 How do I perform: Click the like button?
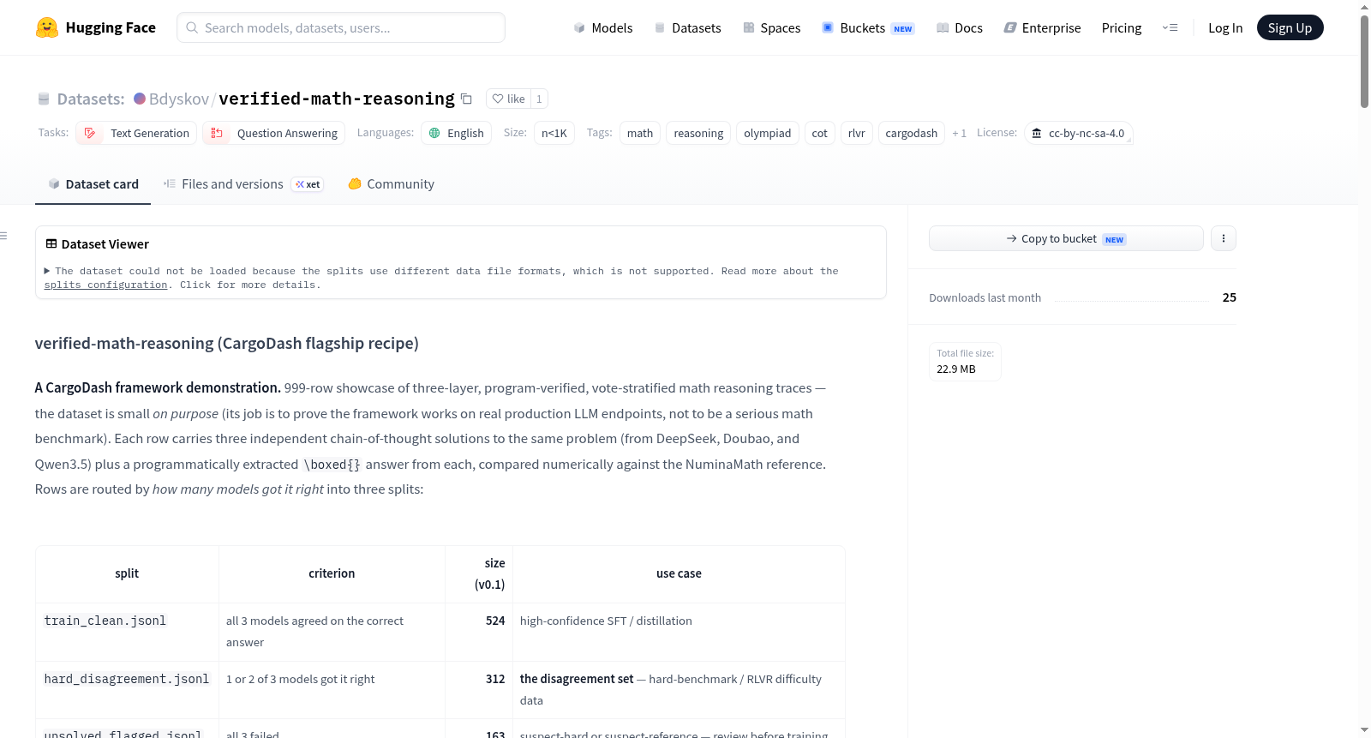[x=508, y=99]
